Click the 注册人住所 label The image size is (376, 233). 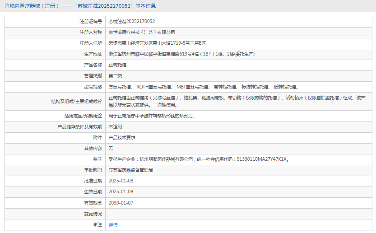91,43
